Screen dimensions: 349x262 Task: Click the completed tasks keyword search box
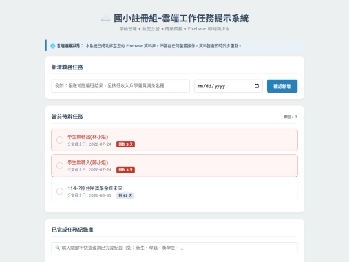coord(174,248)
